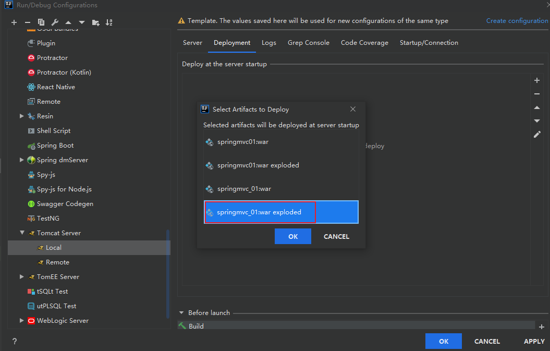
Task: Select the Build task in Before launch
Action: [x=356, y=326]
